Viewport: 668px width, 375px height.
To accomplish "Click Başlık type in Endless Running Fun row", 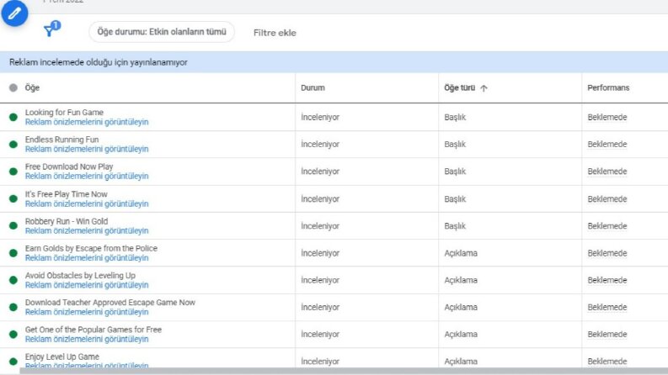I will [455, 144].
